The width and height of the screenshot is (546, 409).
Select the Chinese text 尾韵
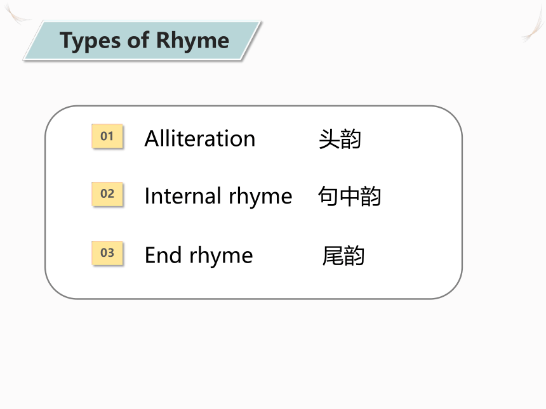(343, 256)
